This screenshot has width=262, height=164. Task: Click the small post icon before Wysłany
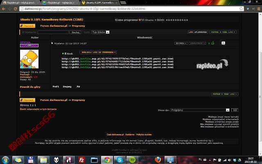52,43
